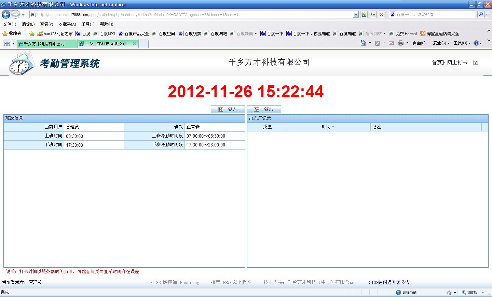This screenshot has width=492, height=297.
Task: Click the 签出 sign-out button
Action: (264, 109)
